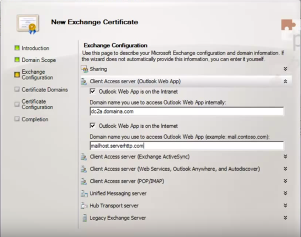Open the Certificate Domains wizard step
The height and width of the screenshot is (237, 301).
click(x=45, y=89)
